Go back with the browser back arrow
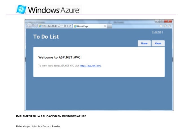 (x=29, y=26)
